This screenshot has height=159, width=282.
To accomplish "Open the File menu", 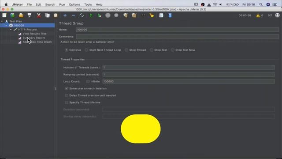I will point(29,4).
